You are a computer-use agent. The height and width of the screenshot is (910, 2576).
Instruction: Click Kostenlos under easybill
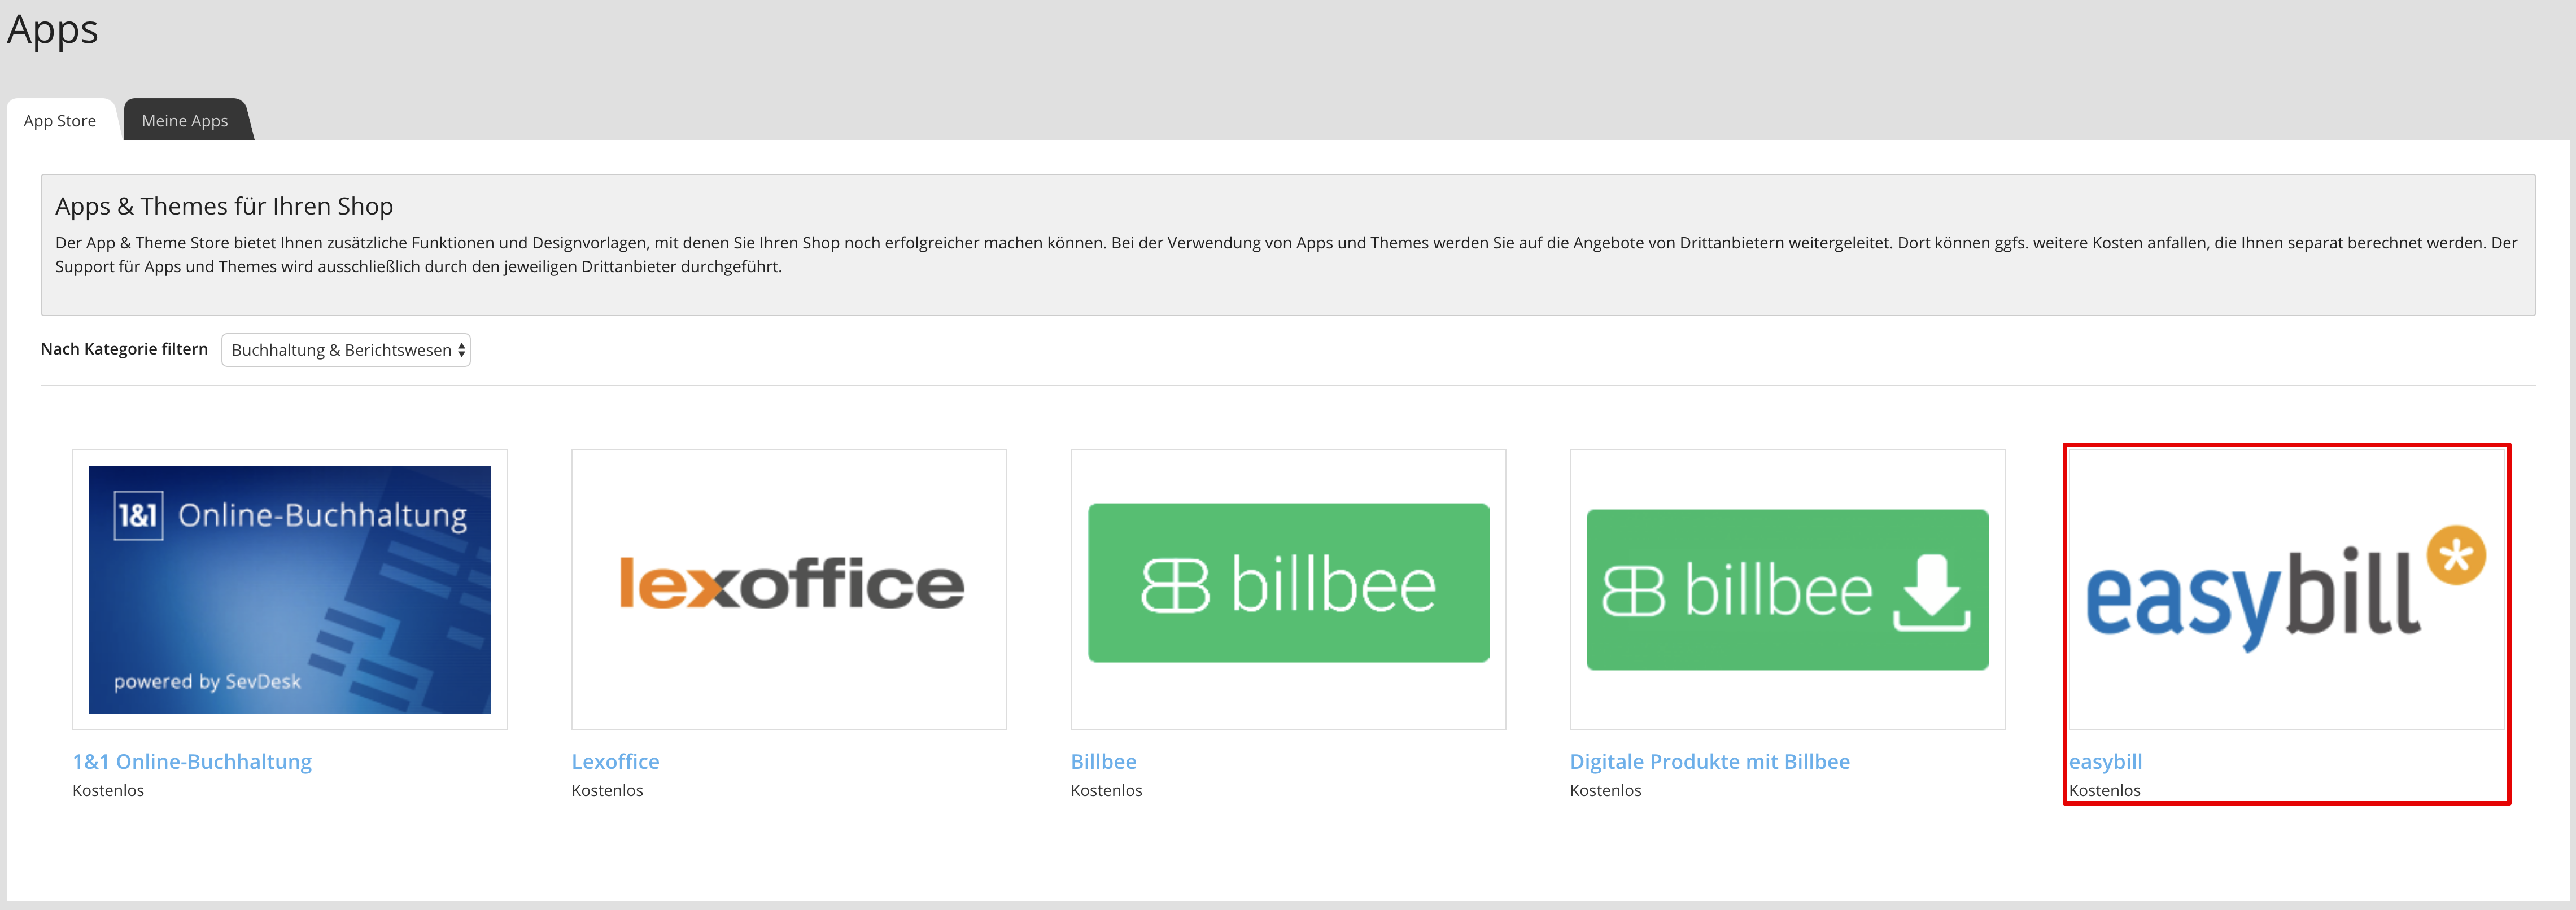[x=2104, y=790]
